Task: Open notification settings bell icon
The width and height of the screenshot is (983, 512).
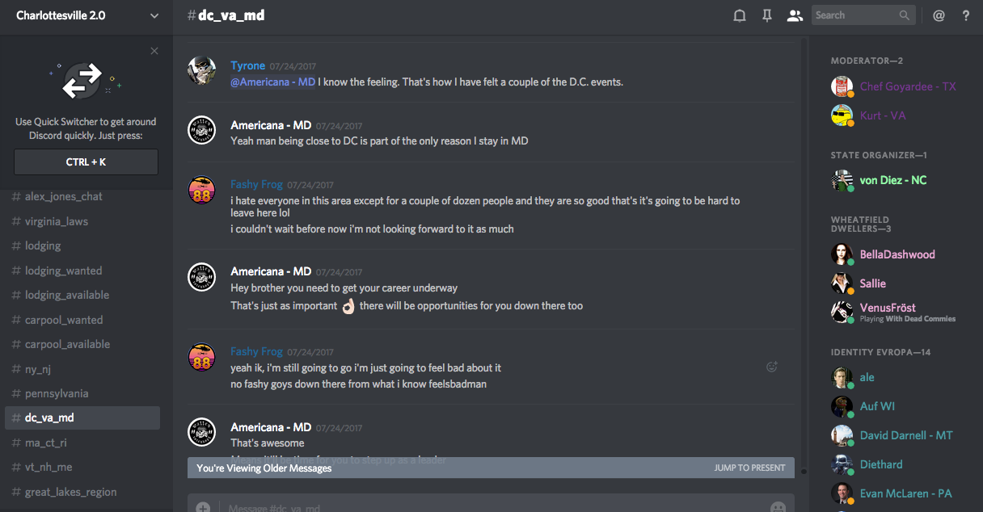Action: pyautogui.click(x=739, y=15)
